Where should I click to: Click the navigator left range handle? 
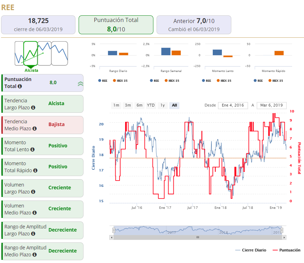click(x=114, y=230)
